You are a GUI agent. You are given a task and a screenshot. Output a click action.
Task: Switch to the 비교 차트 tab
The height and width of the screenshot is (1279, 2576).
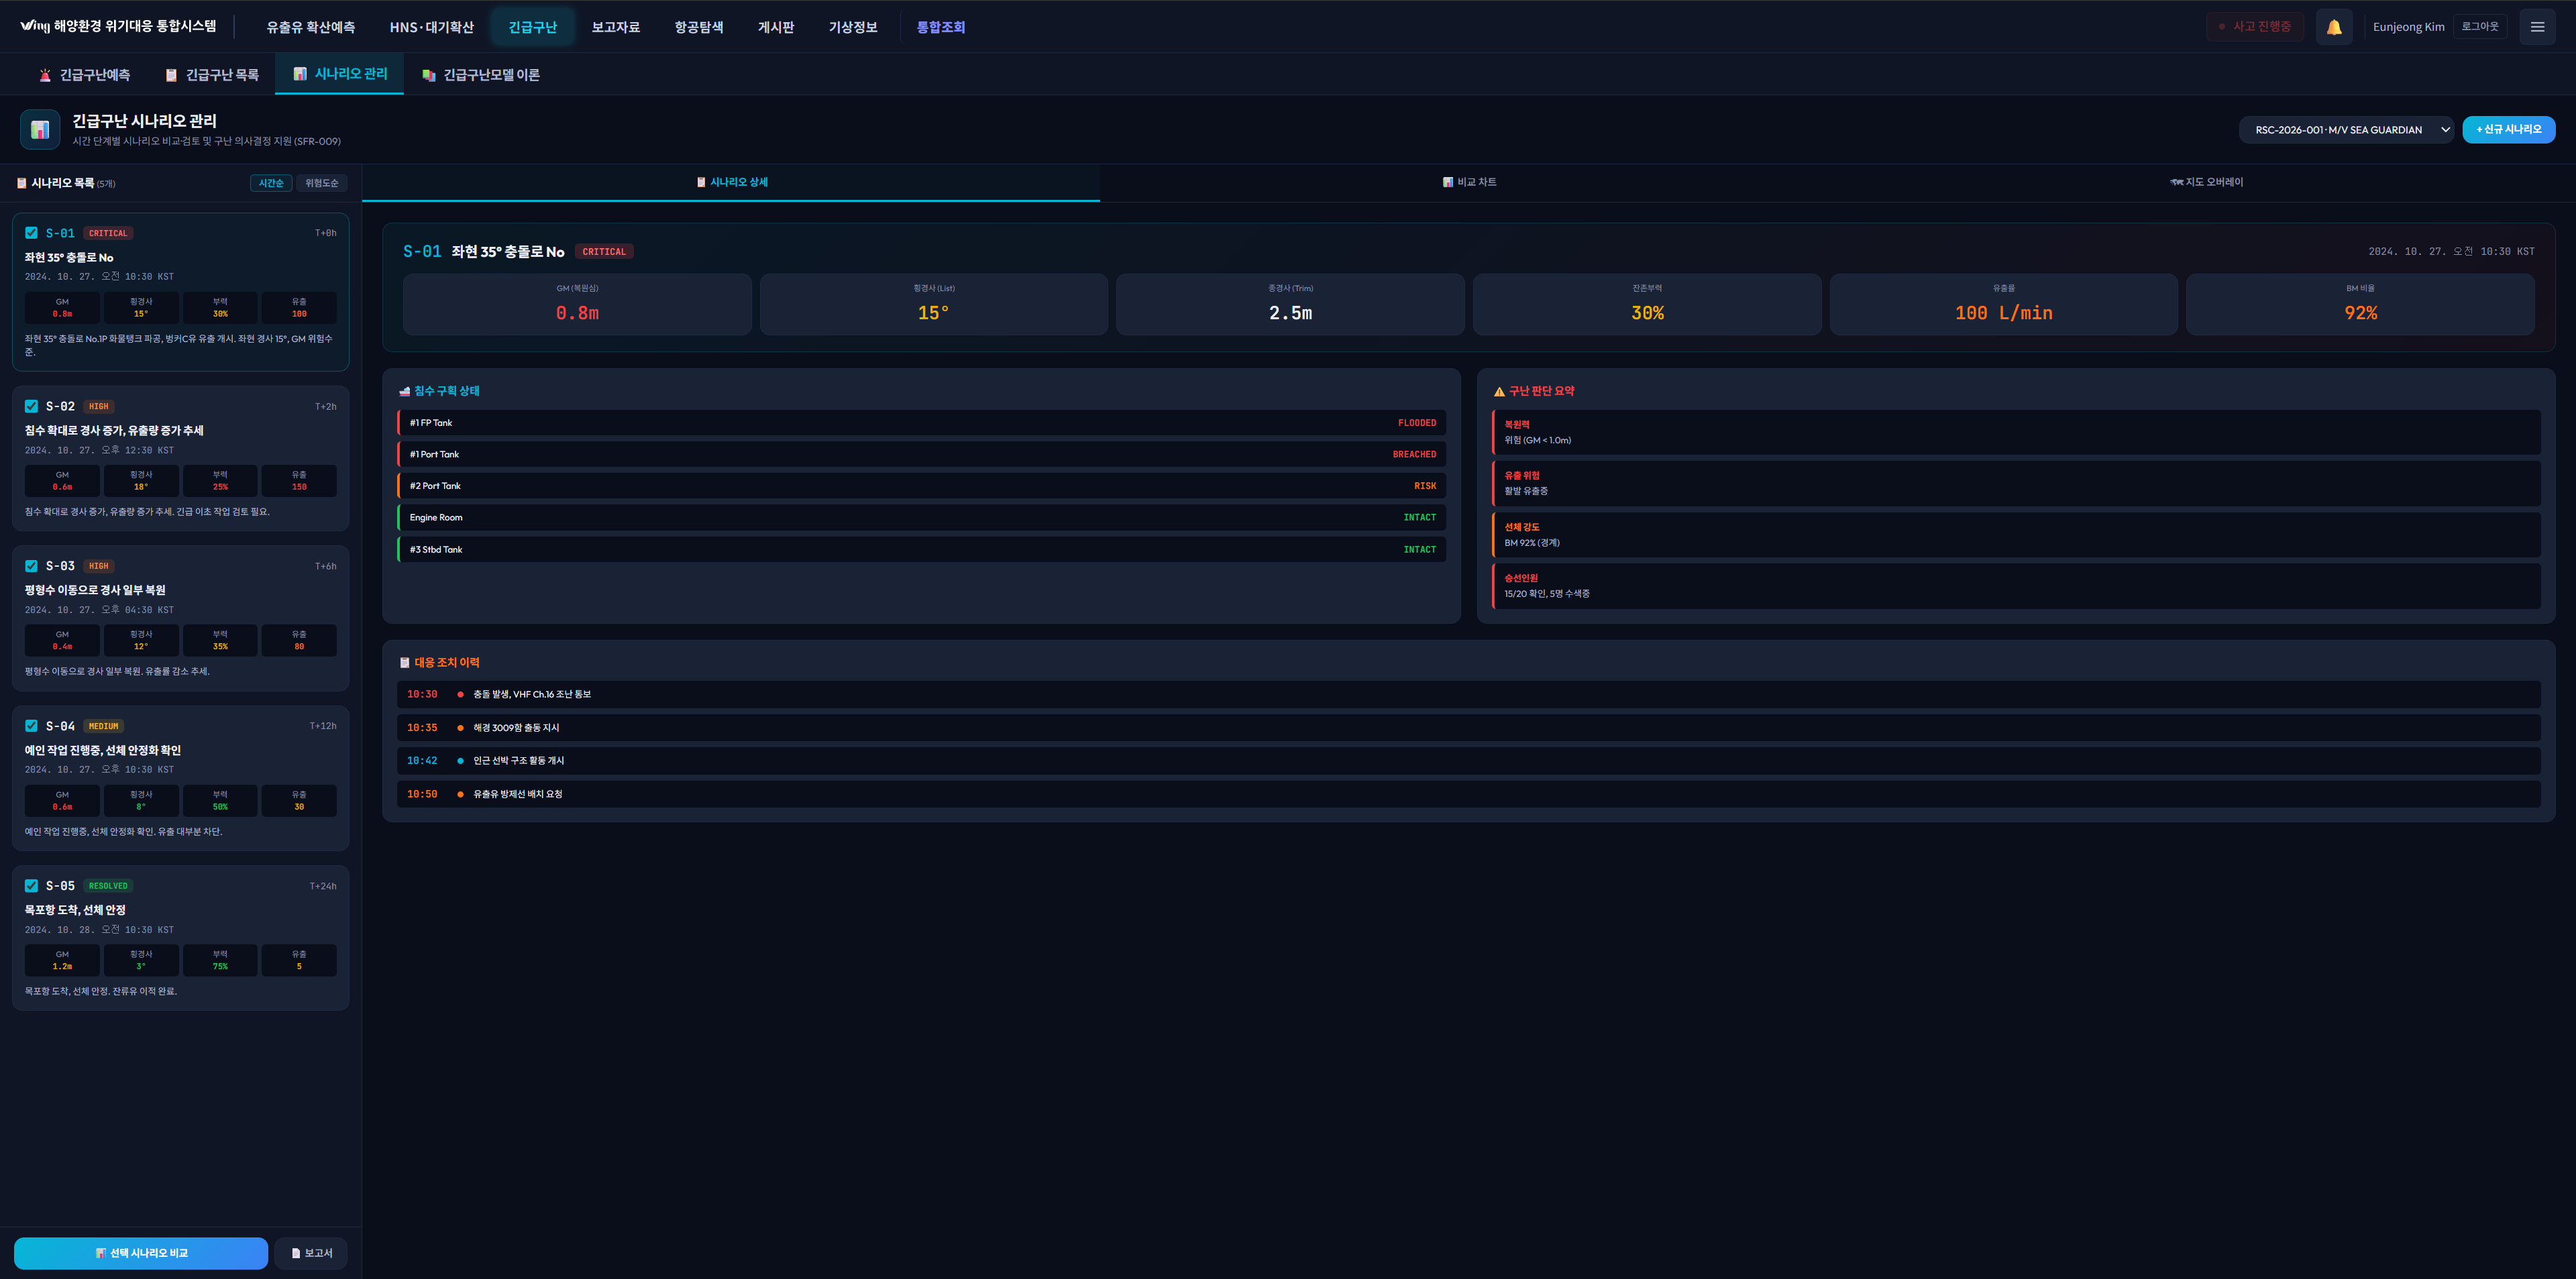tap(1469, 182)
